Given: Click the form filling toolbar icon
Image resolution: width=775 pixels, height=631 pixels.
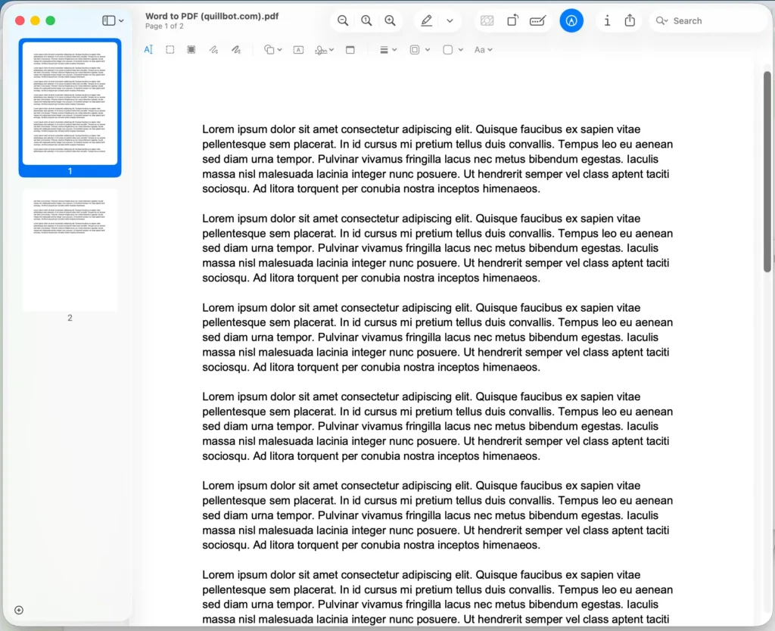Looking at the screenshot, I should click(538, 20).
